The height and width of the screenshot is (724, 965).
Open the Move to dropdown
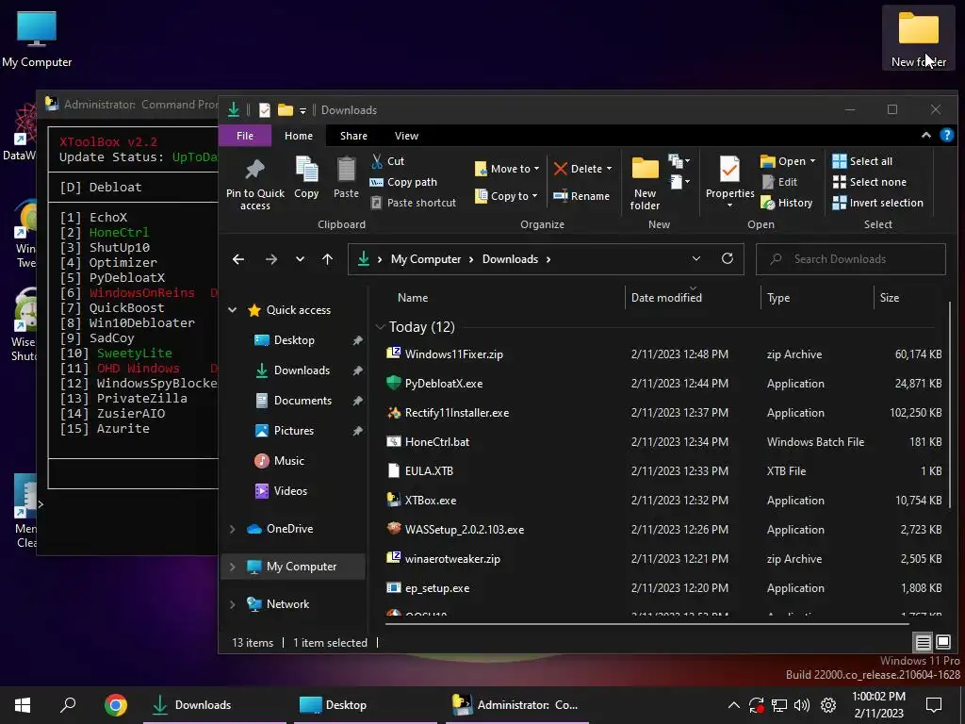click(x=507, y=169)
